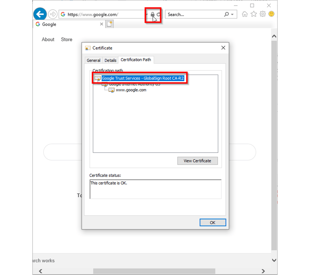Click the Home icon
Image resolution: width=310 pixels, height=275 pixels.
coord(245,14)
